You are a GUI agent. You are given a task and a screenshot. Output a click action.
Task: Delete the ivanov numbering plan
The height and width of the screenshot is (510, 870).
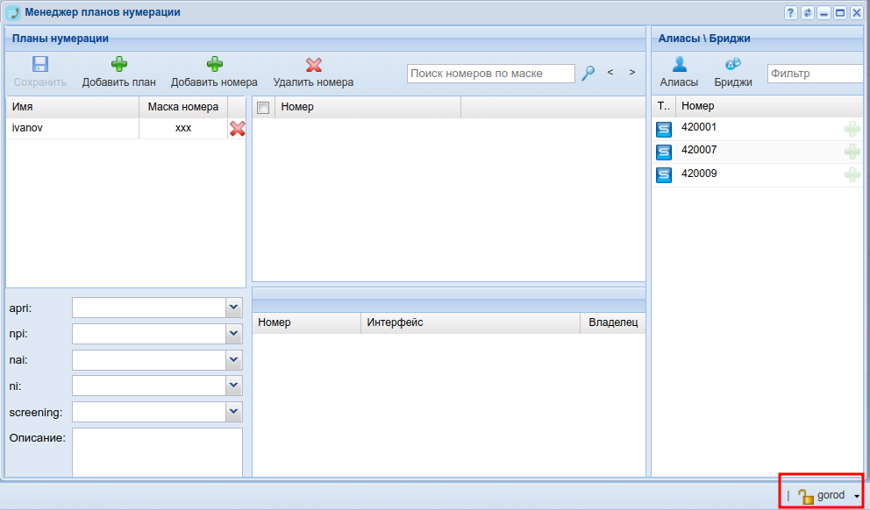click(x=238, y=129)
